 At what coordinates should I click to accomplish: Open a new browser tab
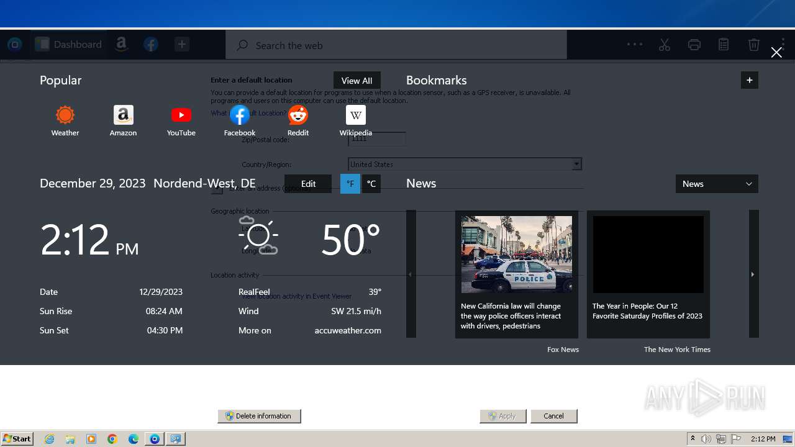coord(181,44)
